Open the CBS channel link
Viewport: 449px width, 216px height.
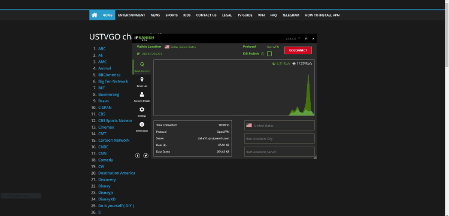(102, 114)
